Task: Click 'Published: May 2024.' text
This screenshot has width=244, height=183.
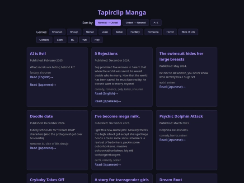Action: click(173, 66)
